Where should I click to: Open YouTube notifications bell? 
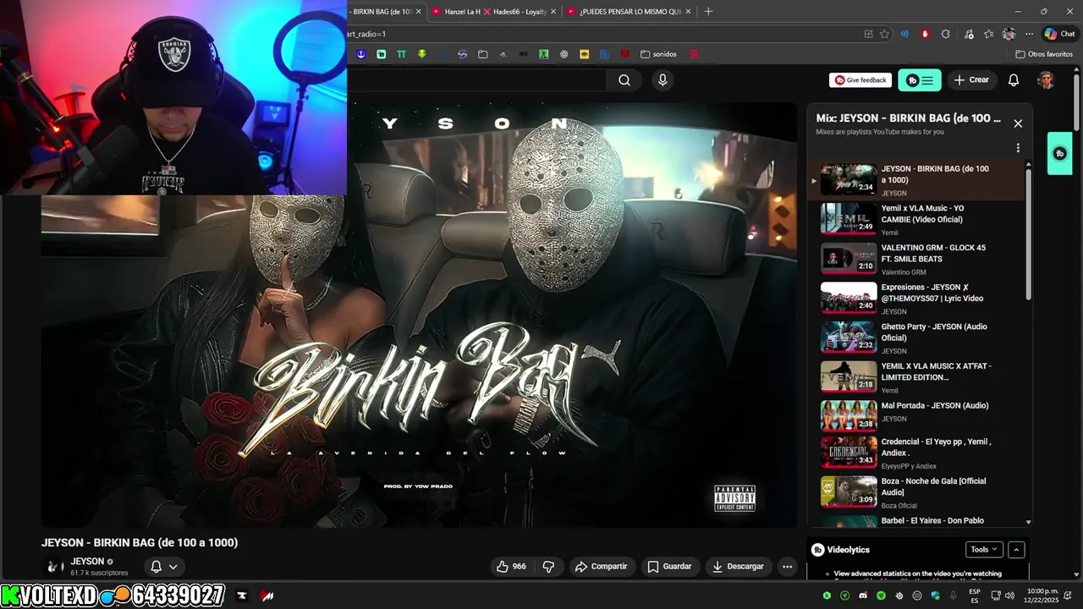1014,80
